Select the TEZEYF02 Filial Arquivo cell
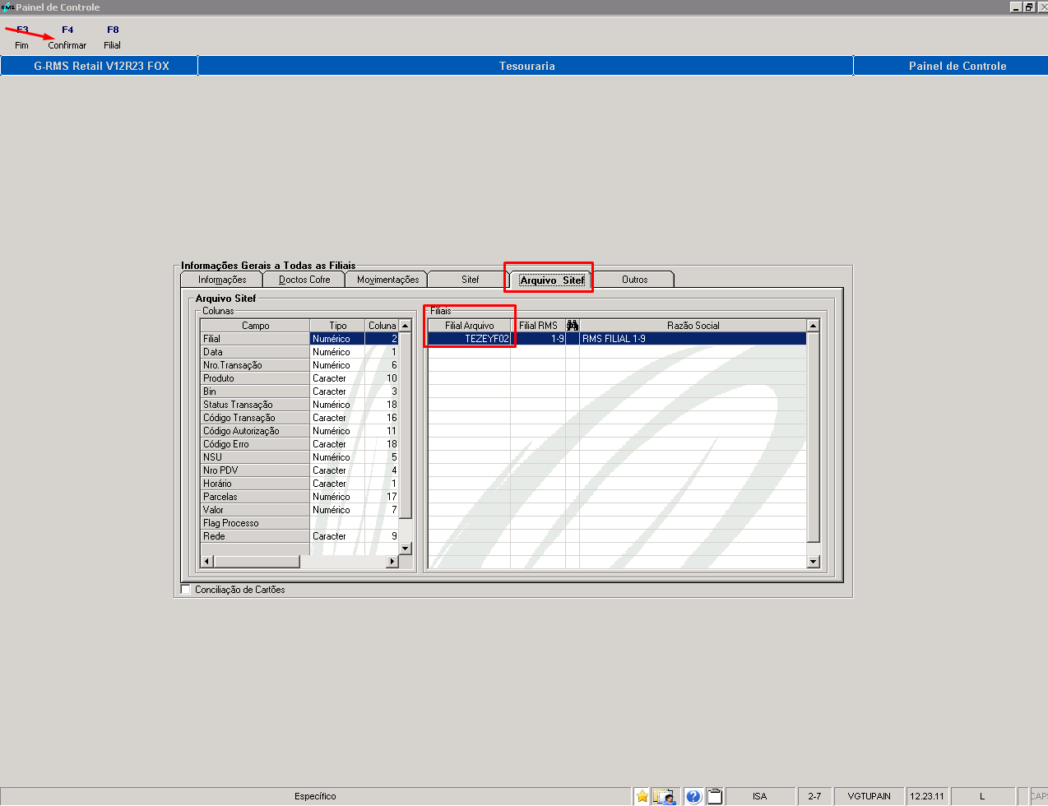Screen dimensions: 1048x806 click(x=469, y=339)
